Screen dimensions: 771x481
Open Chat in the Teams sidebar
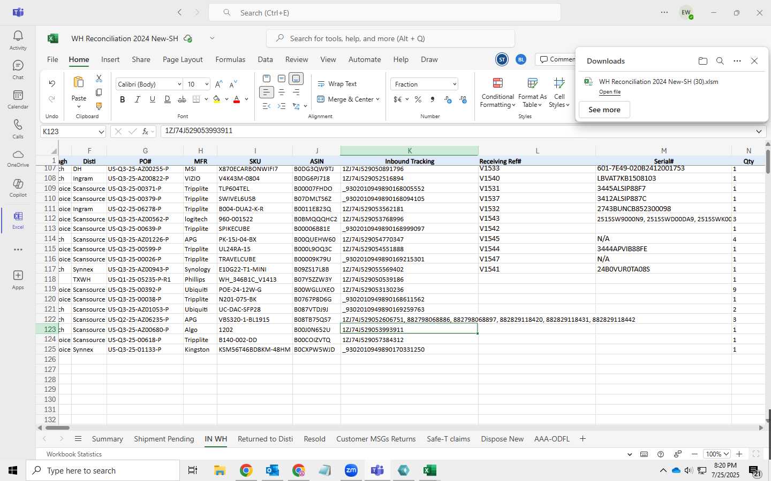click(18, 69)
